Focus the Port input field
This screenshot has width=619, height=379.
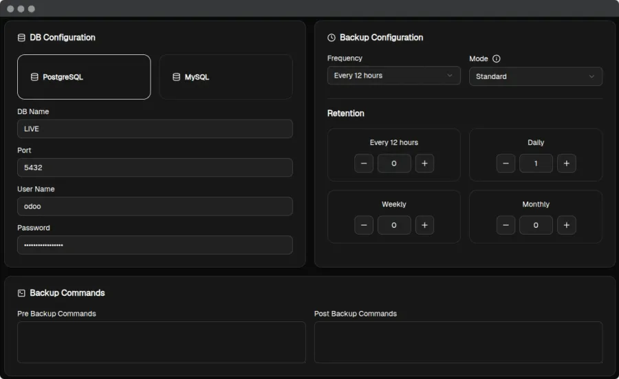155,167
